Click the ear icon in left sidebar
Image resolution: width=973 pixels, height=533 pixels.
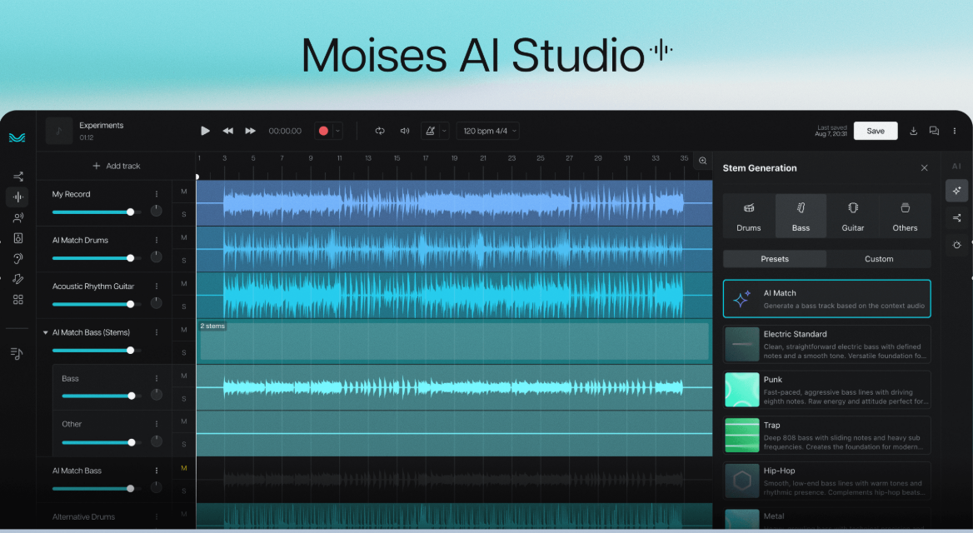click(18, 259)
